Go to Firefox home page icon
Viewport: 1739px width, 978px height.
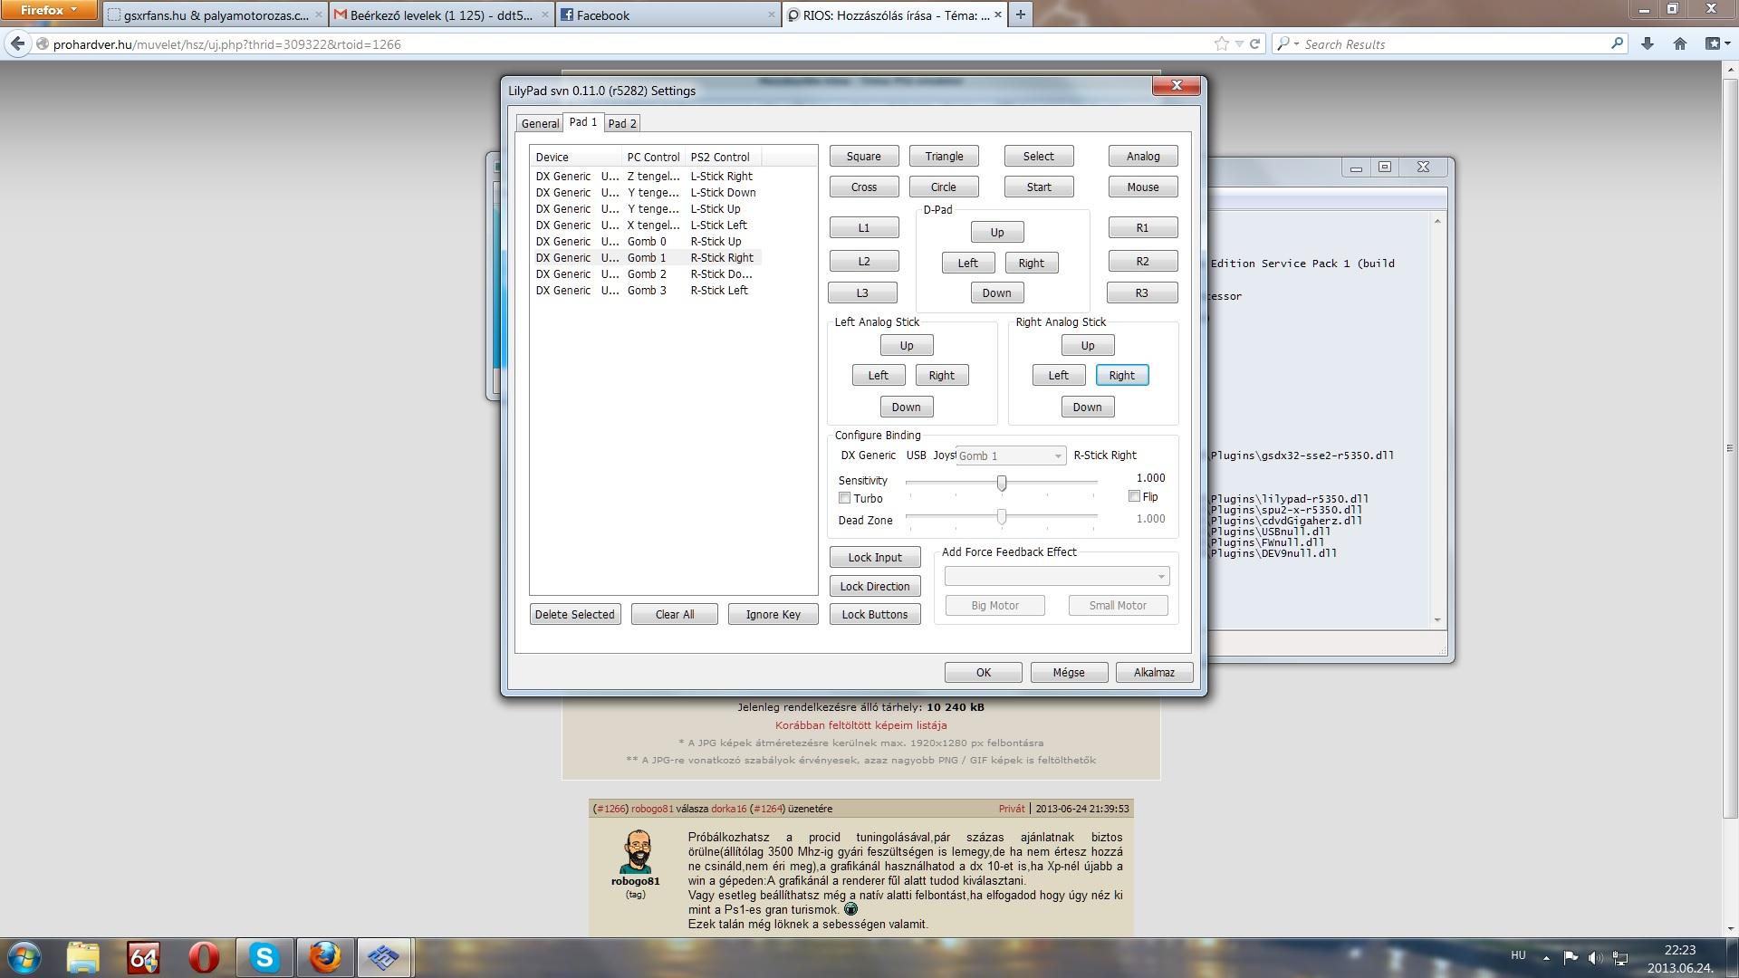1679,43
